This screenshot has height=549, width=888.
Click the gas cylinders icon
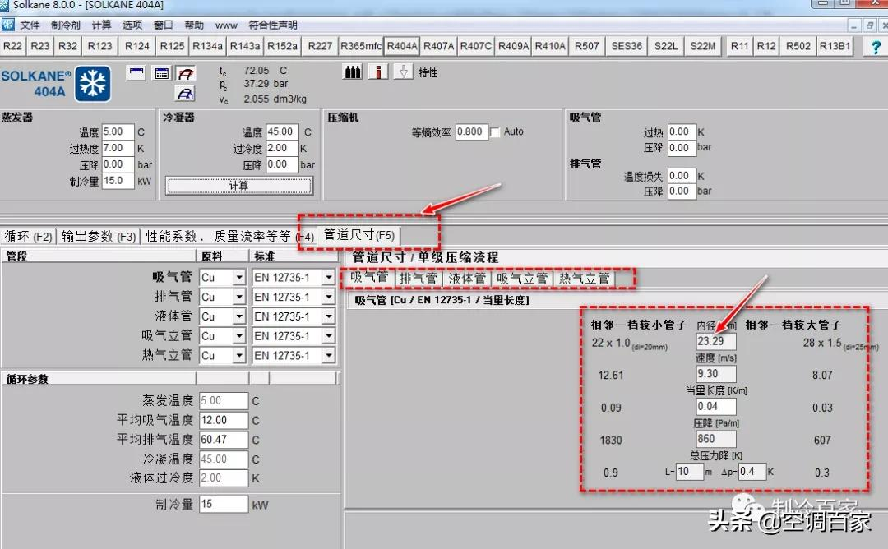354,72
